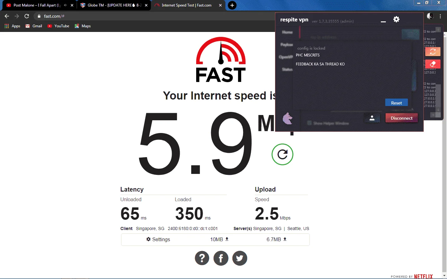Open Chrome profile avatar
This screenshot has width=447, height=279.
[x=430, y=16]
